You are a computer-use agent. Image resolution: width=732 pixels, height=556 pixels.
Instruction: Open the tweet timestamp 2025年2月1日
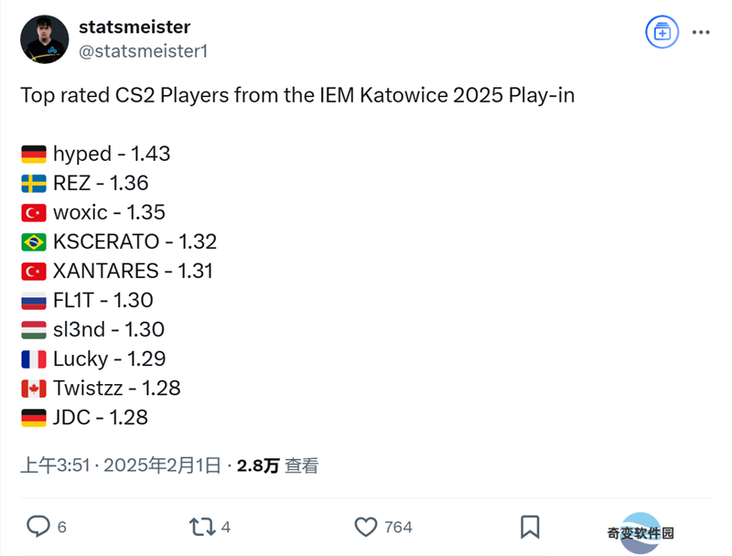point(162,465)
